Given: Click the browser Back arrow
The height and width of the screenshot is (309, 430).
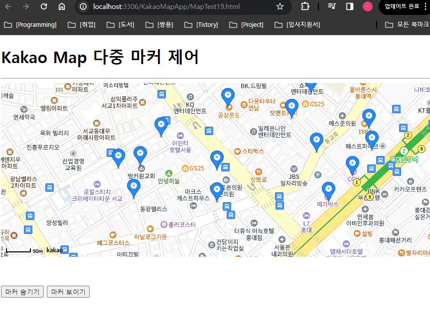Looking at the screenshot, I should [x=8, y=6].
